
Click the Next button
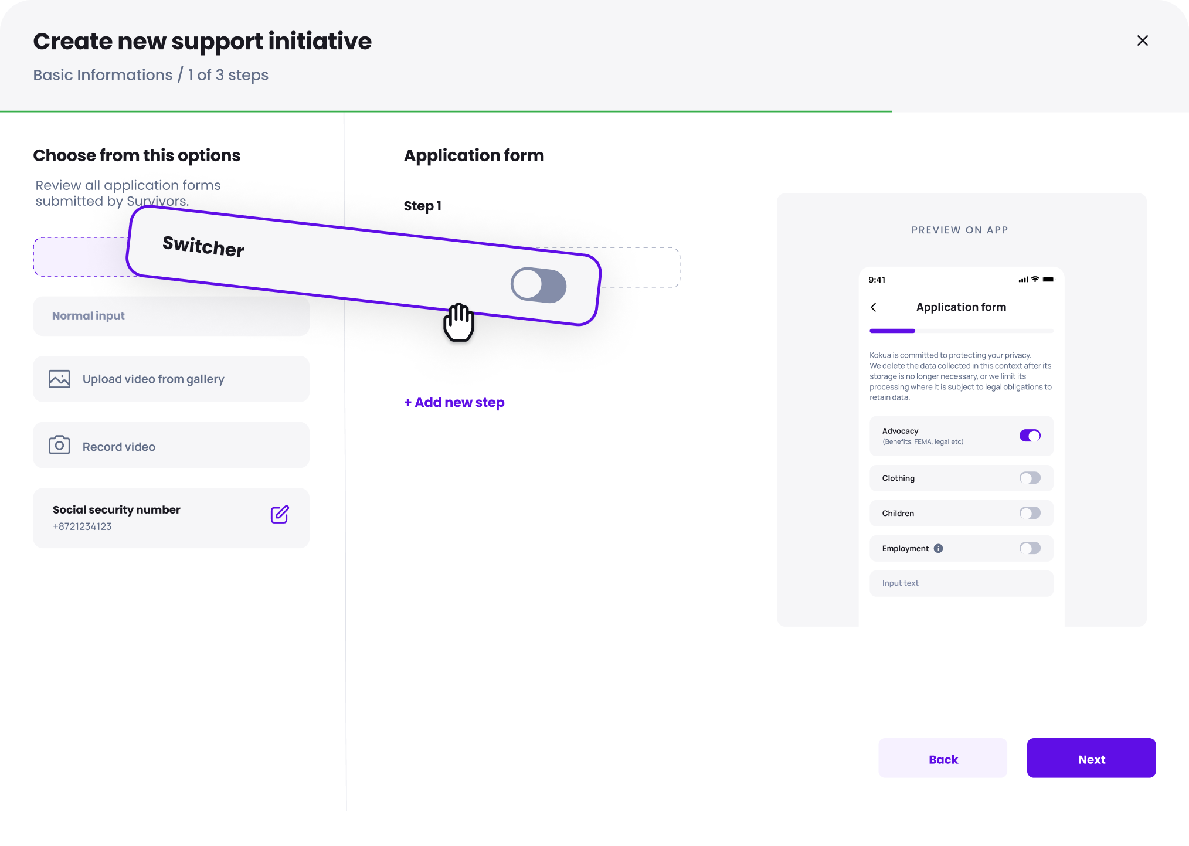point(1091,758)
